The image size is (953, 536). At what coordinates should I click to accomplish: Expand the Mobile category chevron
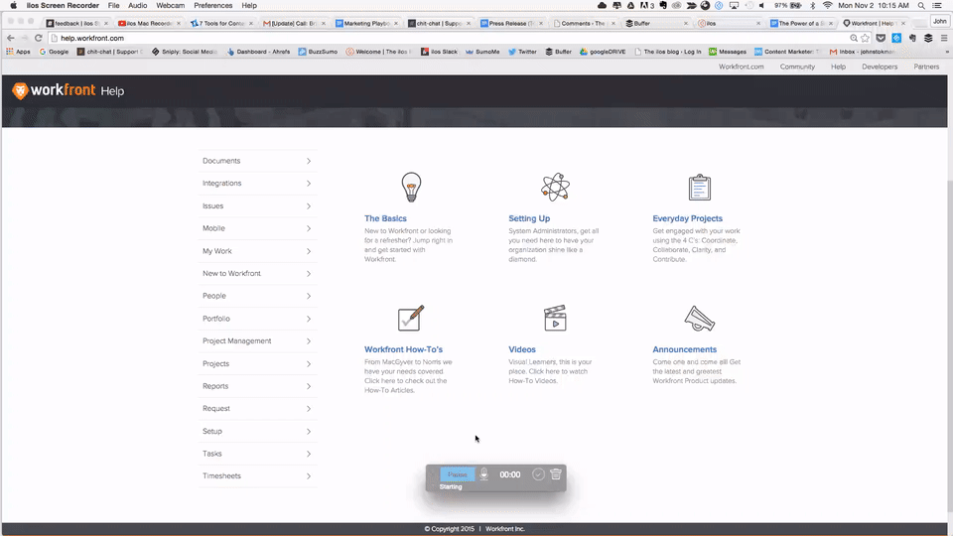coord(309,228)
